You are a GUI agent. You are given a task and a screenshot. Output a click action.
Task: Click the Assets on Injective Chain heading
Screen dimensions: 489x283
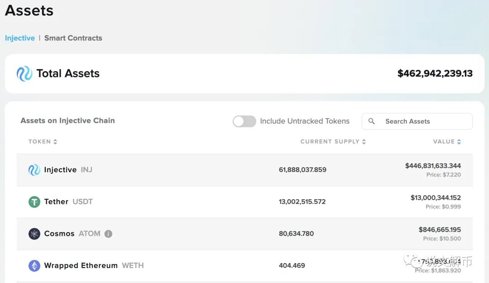pyautogui.click(x=67, y=121)
